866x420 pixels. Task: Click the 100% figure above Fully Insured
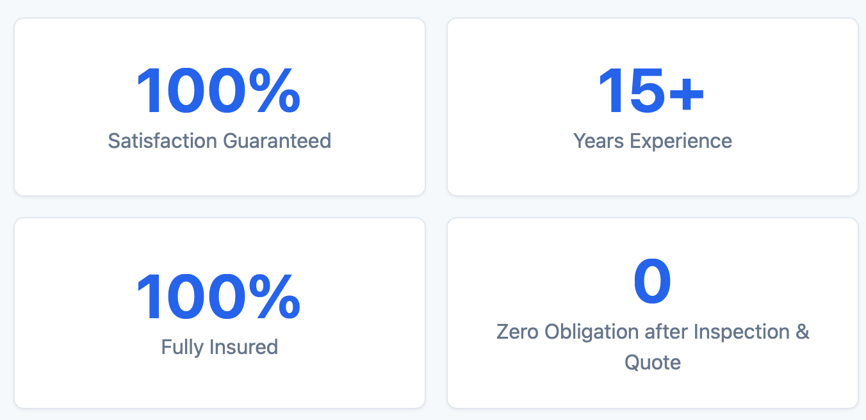pos(218,297)
